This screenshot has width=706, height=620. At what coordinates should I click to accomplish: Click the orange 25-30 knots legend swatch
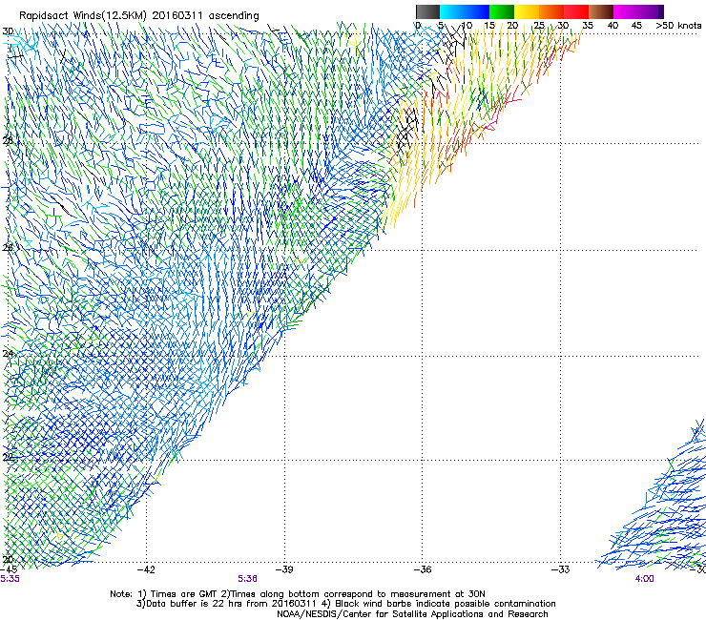551,11
